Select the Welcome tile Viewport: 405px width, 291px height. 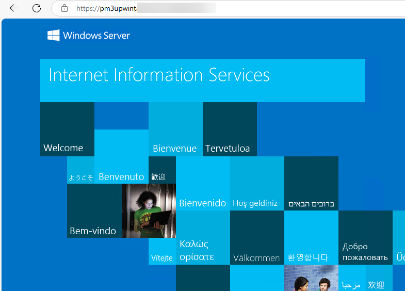click(67, 129)
